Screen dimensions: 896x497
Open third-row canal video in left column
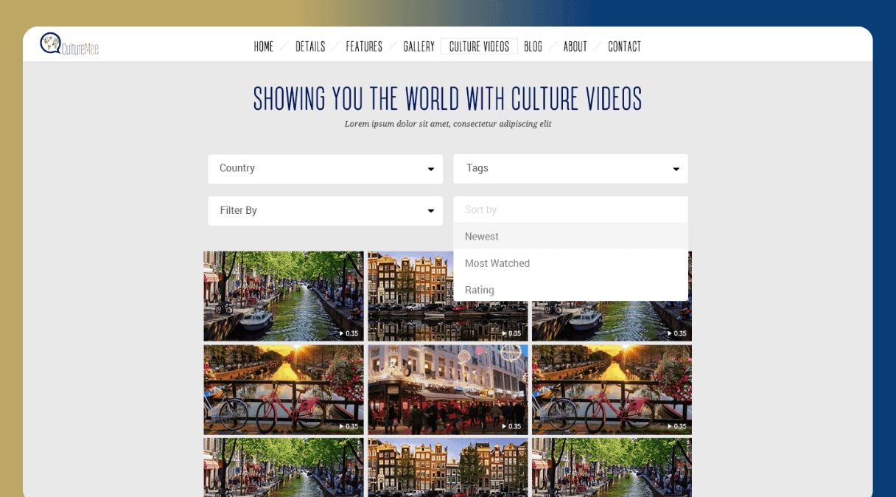[x=284, y=468]
